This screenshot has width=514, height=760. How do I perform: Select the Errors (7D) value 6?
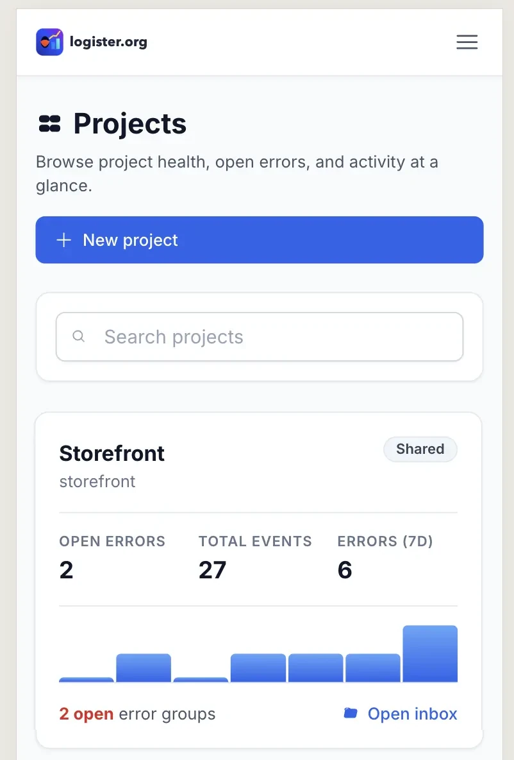[345, 570]
